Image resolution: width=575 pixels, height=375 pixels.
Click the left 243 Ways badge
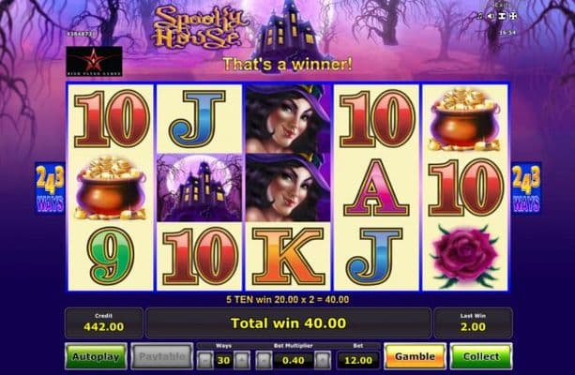[50, 188]
